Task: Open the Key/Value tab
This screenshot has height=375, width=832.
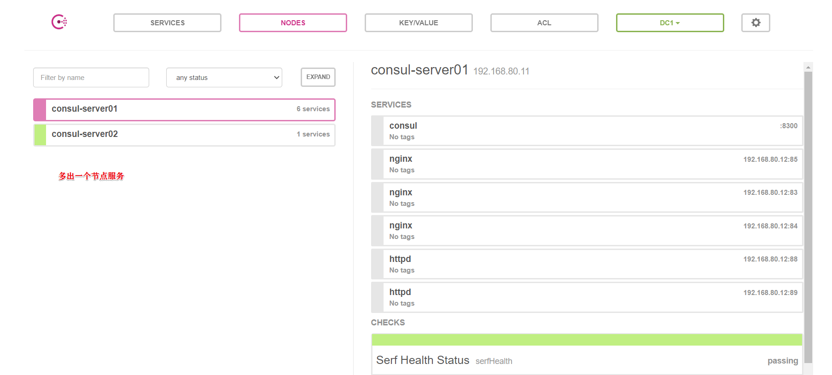Action: (x=419, y=23)
